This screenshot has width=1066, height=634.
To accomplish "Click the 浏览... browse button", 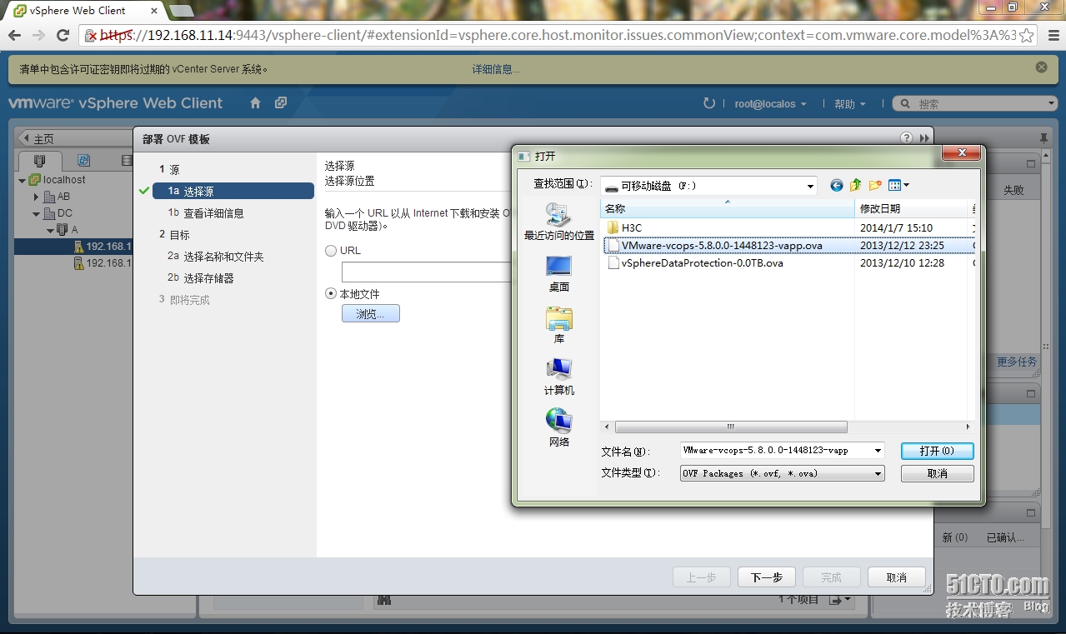I will (x=371, y=314).
